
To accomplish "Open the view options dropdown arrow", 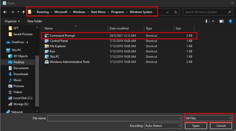I will pos(213,21).
